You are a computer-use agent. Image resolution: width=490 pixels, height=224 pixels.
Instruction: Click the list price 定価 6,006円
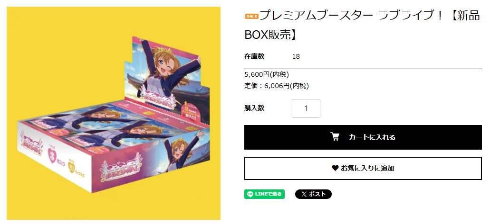pyautogui.click(x=276, y=86)
